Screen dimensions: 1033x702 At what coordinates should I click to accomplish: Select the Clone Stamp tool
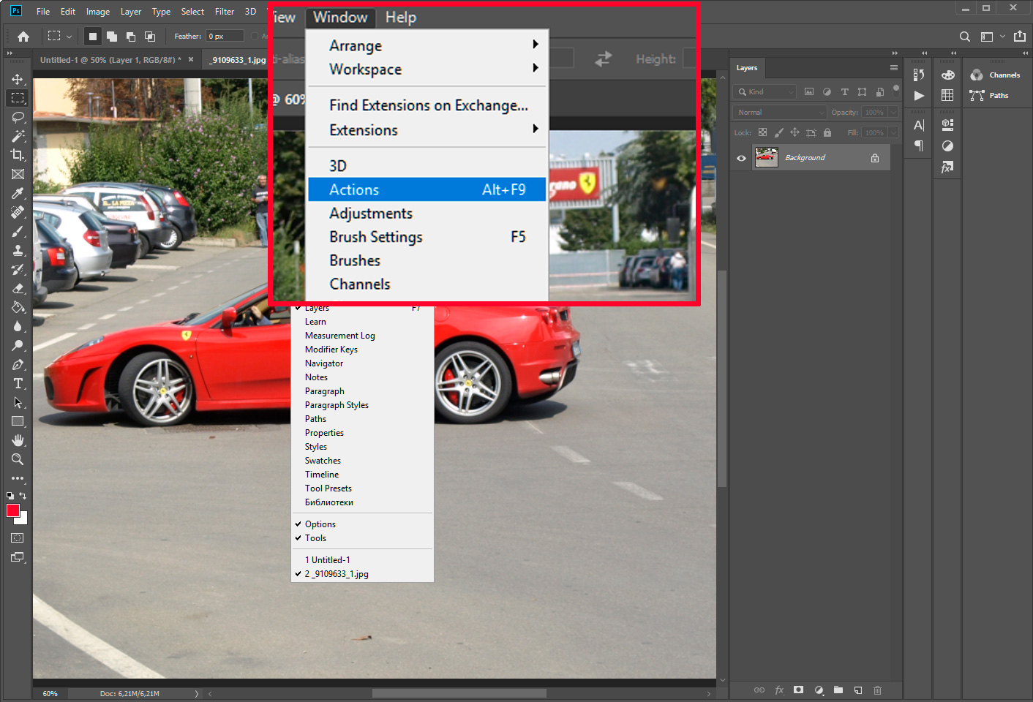(x=17, y=250)
